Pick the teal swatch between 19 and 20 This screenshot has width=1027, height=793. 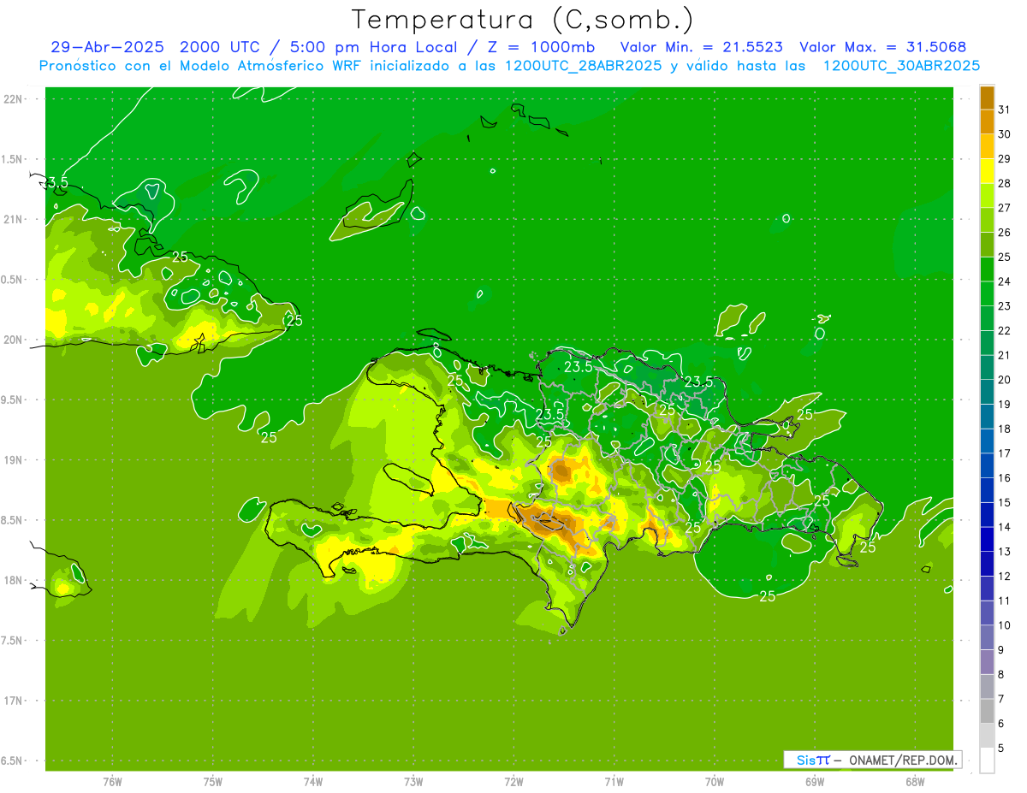(x=988, y=393)
